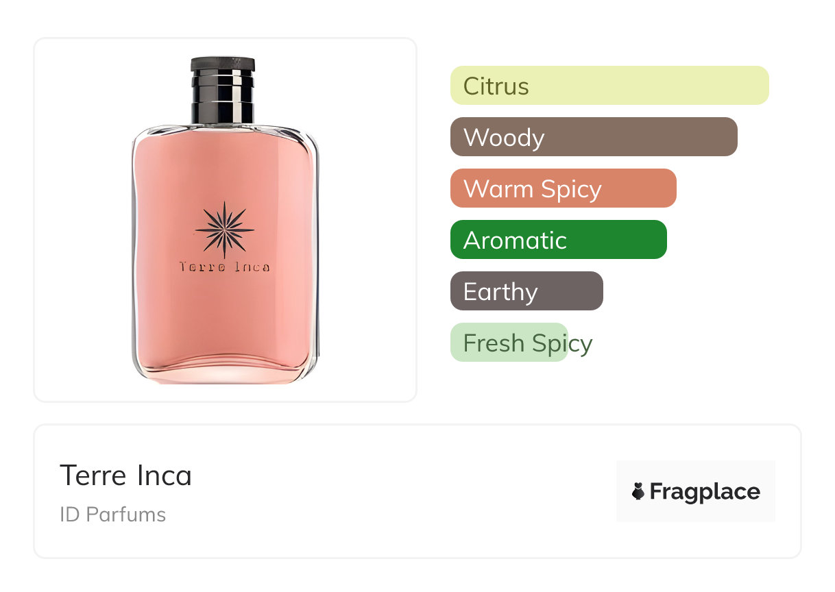Open the Terre Inca fragrance title

click(x=126, y=475)
